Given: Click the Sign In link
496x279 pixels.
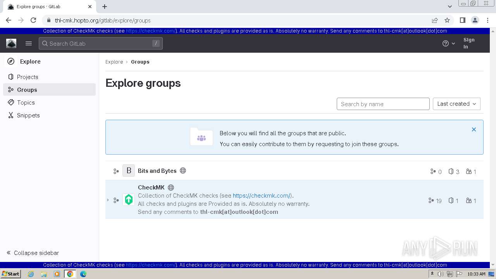Looking at the screenshot, I should pos(469,43).
